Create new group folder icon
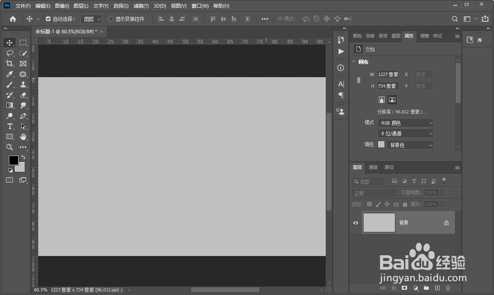 426,288
